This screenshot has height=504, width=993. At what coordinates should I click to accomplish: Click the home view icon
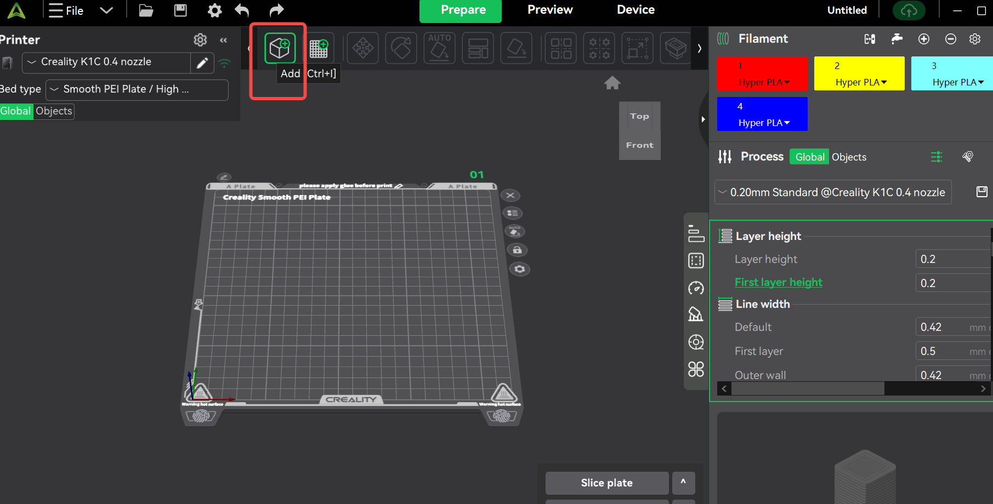coord(612,83)
